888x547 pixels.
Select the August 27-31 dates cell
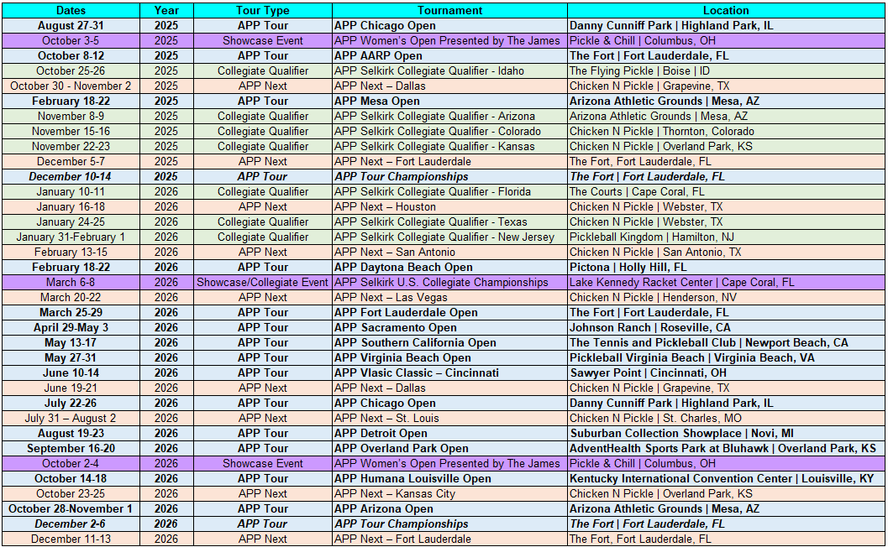(x=71, y=25)
